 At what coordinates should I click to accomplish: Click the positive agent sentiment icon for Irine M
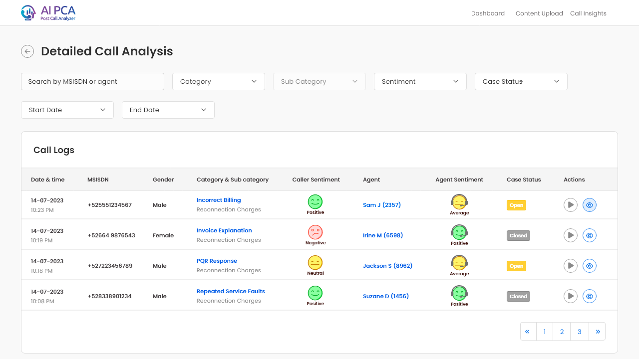click(459, 232)
